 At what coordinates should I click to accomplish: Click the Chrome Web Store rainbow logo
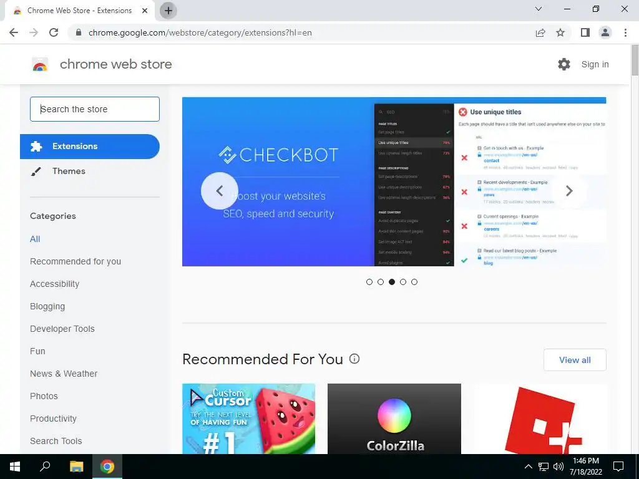click(x=40, y=64)
